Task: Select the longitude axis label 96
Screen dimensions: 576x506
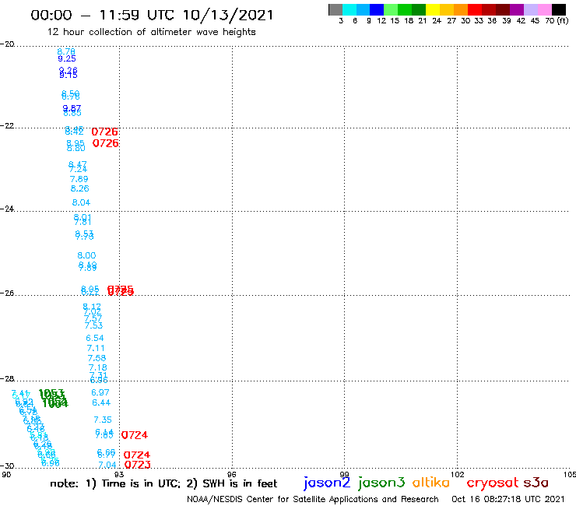Action: (x=232, y=474)
